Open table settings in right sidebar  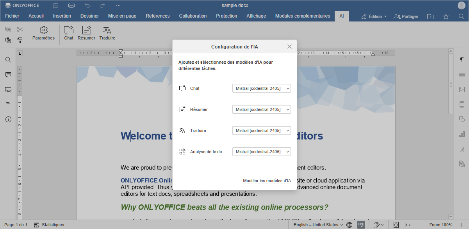point(462,75)
